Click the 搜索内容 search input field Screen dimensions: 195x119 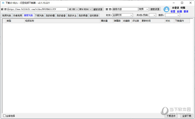click(x=125, y=9)
